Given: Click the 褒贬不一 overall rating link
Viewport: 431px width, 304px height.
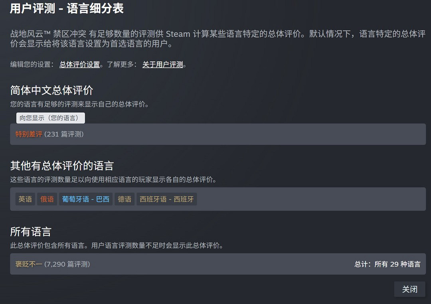Looking at the screenshot, I should [28, 264].
